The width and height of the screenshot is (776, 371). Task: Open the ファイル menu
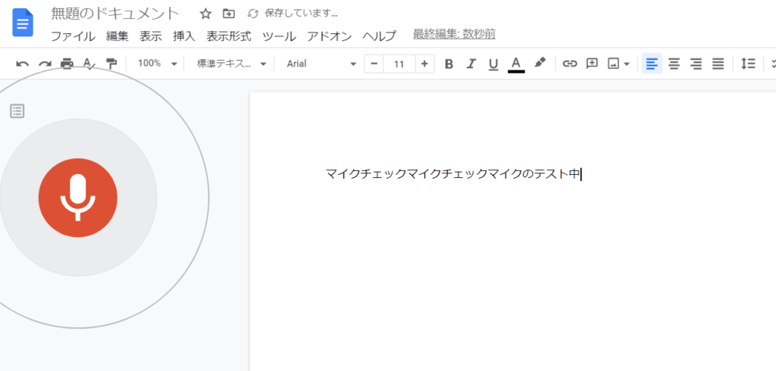73,36
